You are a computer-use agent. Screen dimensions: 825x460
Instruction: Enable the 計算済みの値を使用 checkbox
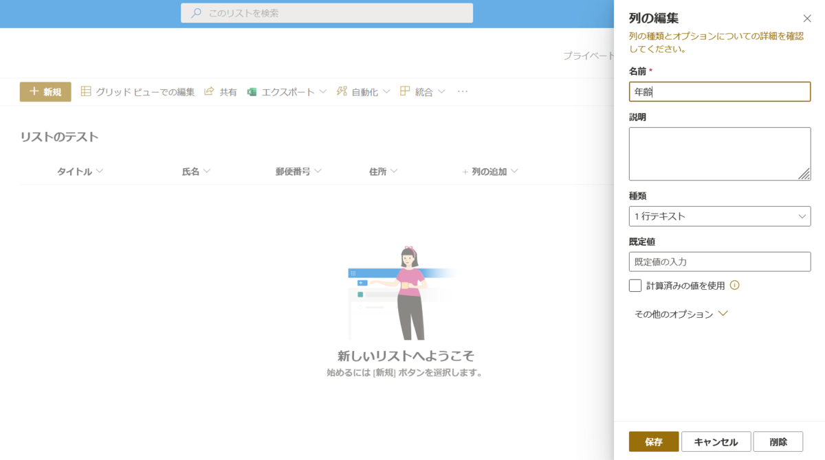635,285
